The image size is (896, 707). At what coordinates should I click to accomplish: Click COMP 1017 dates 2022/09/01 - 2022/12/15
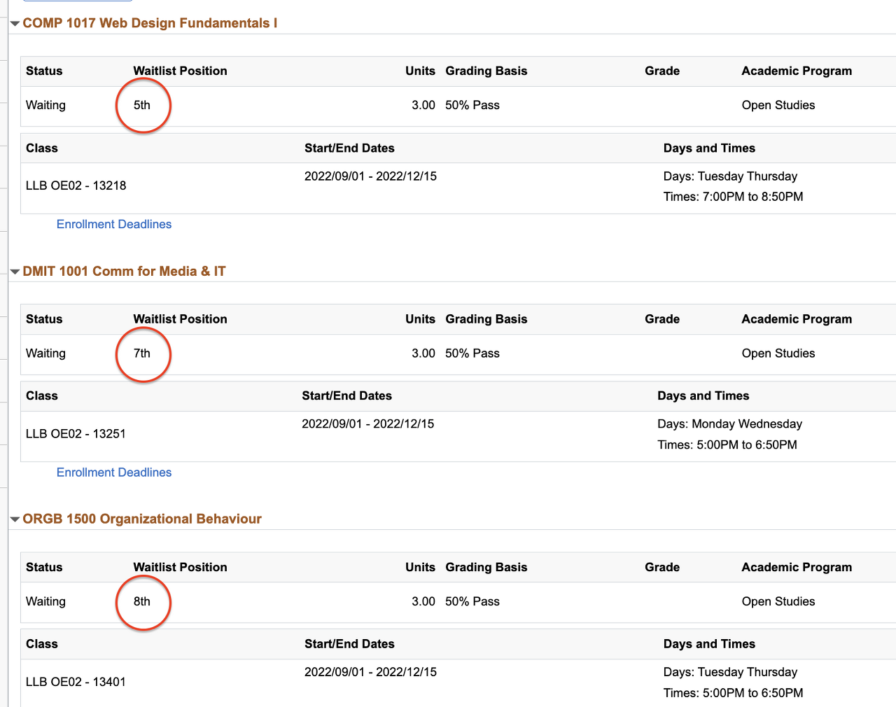370,176
